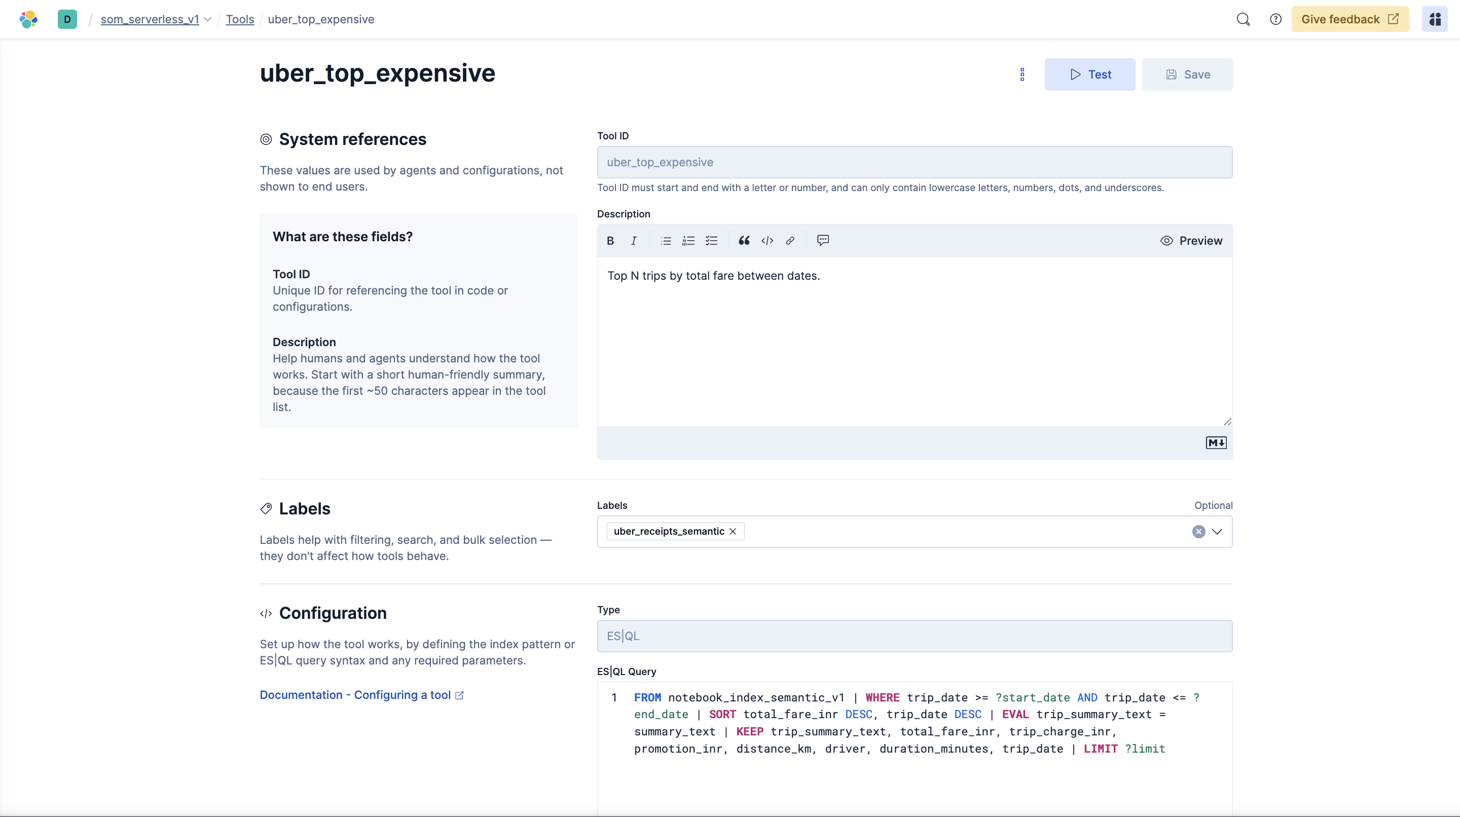Insert a numbered list in the description
Viewport: 1460px width, 817px height.
[687, 240]
